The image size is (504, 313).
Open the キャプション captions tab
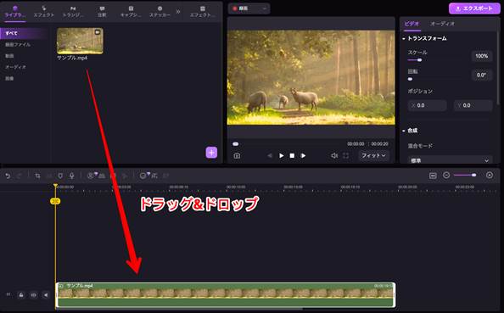pyautogui.click(x=131, y=12)
